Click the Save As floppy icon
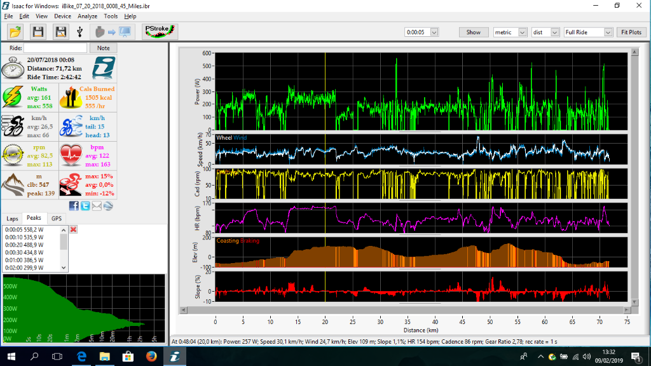 click(60, 32)
